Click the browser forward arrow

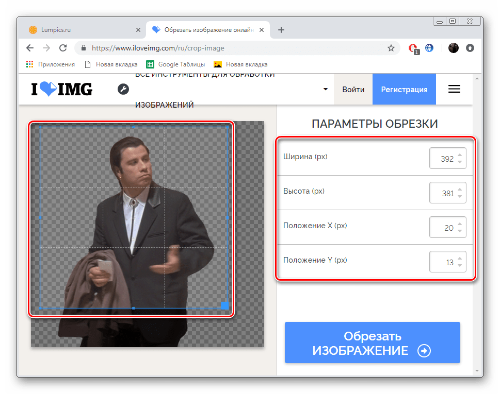(x=46, y=48)
